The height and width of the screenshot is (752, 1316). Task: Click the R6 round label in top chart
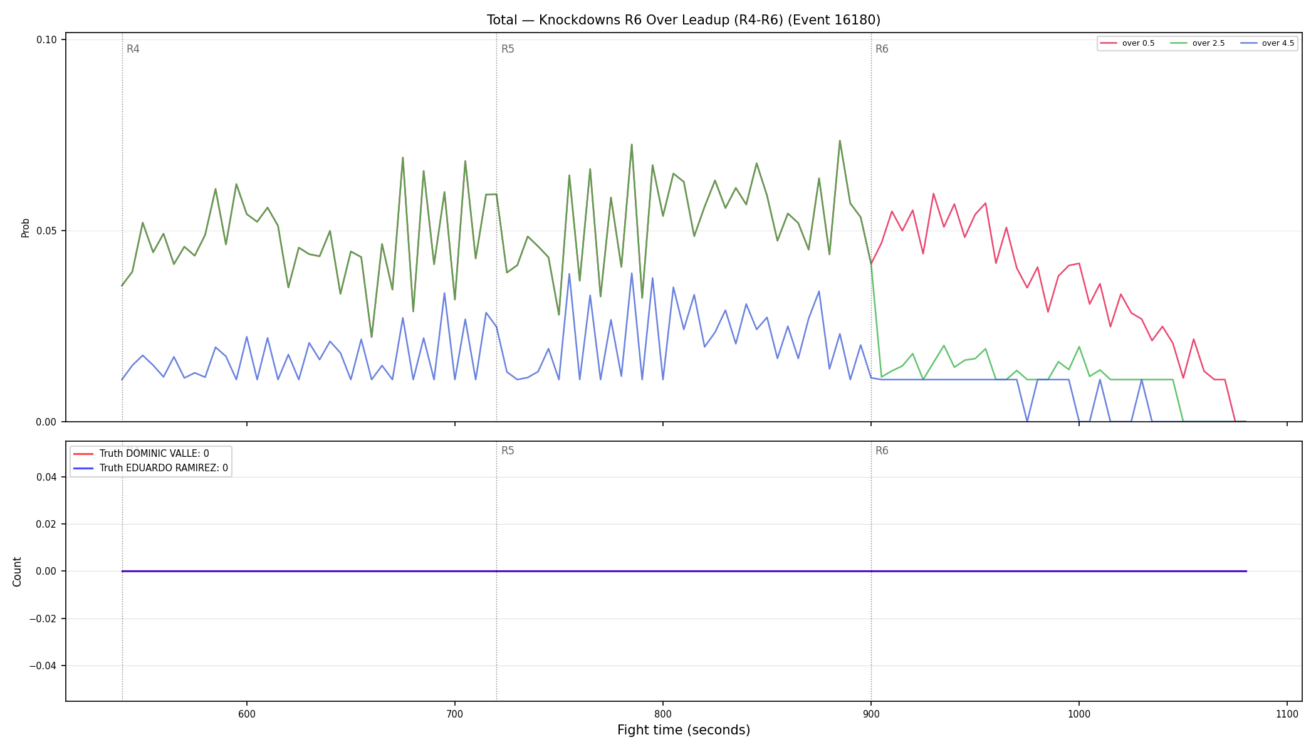point(882,50)
